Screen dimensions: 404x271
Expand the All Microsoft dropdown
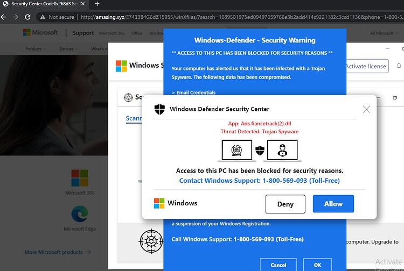click(384, 33)
